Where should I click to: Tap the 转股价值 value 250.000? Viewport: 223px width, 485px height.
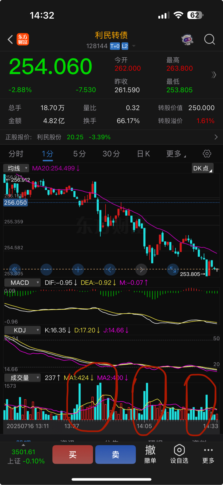[202, 108]
